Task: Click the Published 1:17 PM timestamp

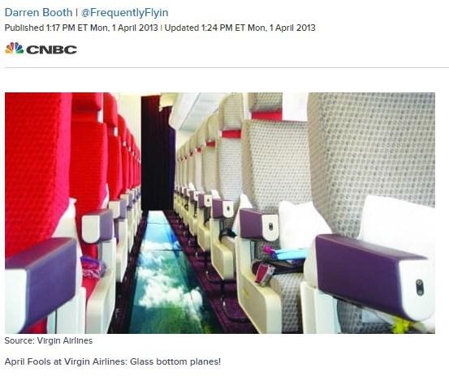Action: [81, 28]
